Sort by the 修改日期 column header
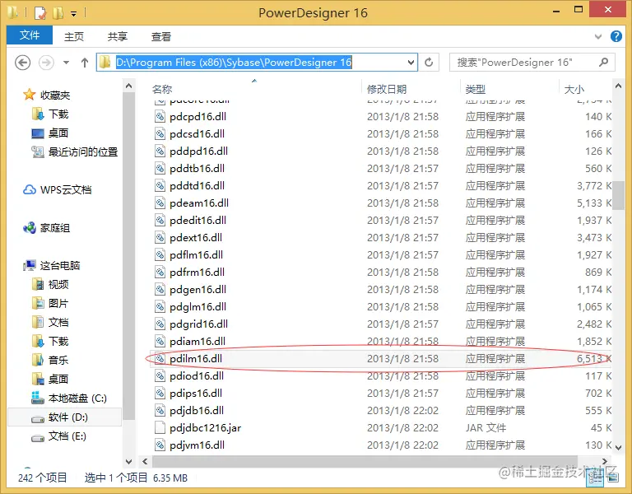The image size is (632, 494). click(387, 89)
